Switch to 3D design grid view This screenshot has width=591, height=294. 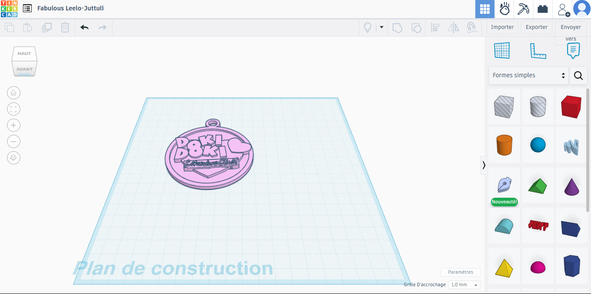pos(485,9)
